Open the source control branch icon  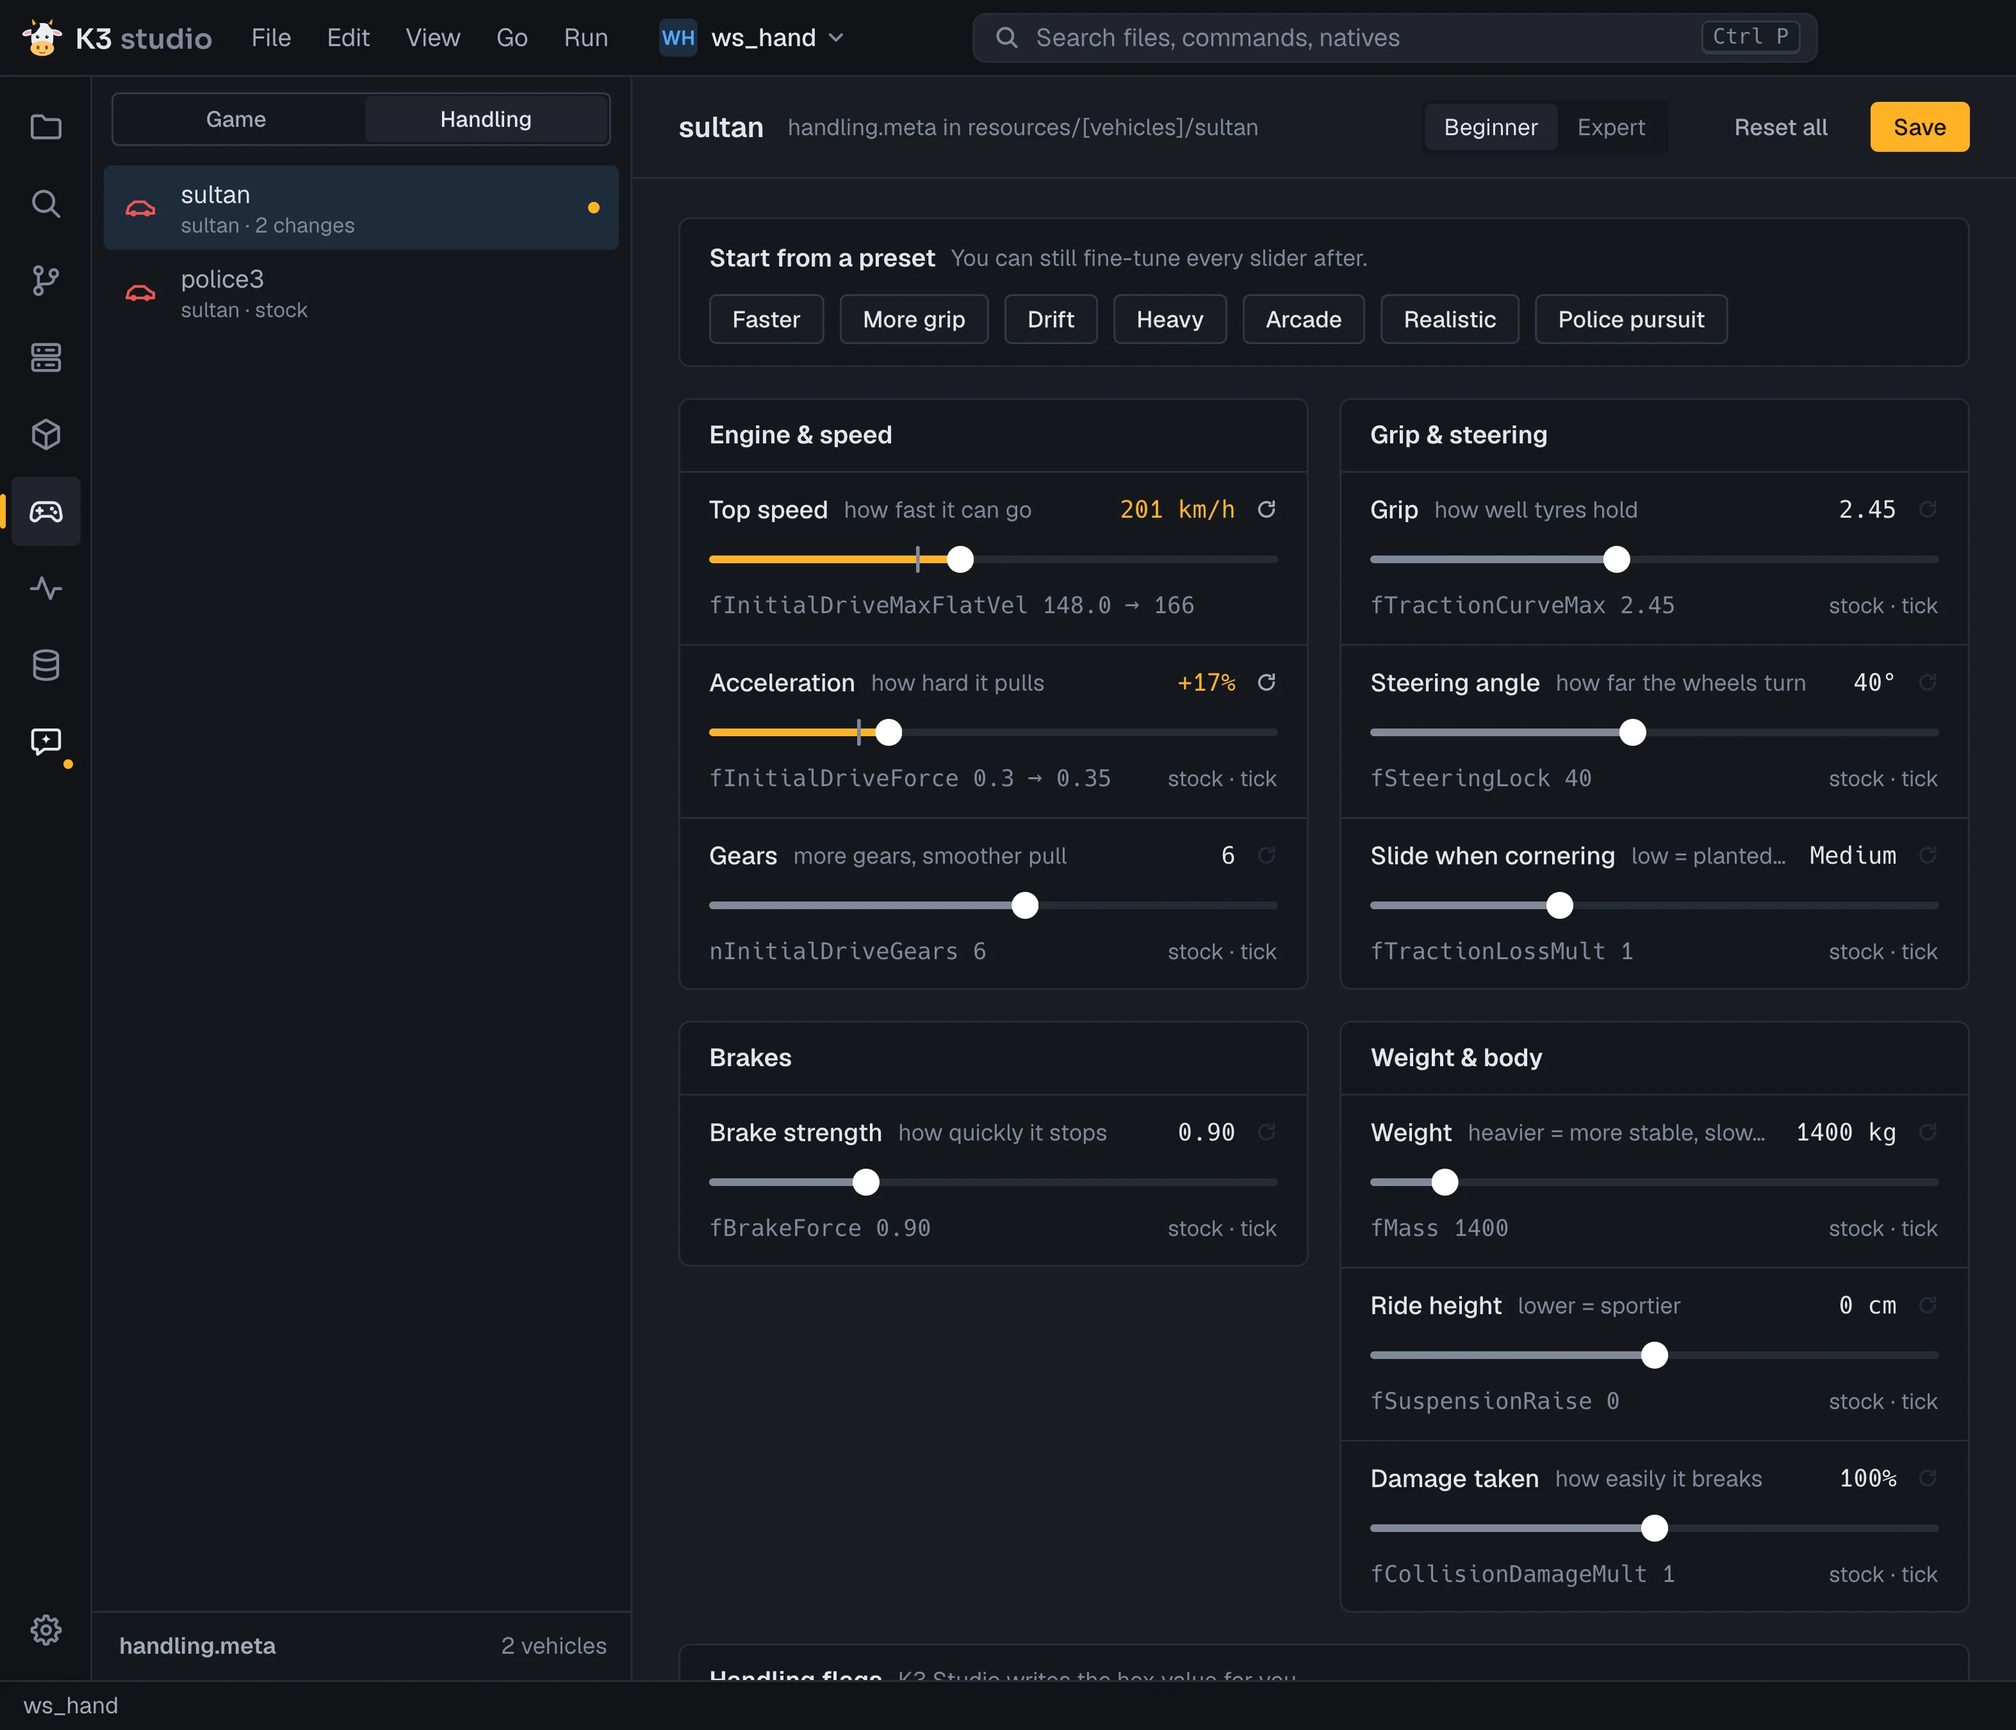pyautogui.click(x=45, y=281)
